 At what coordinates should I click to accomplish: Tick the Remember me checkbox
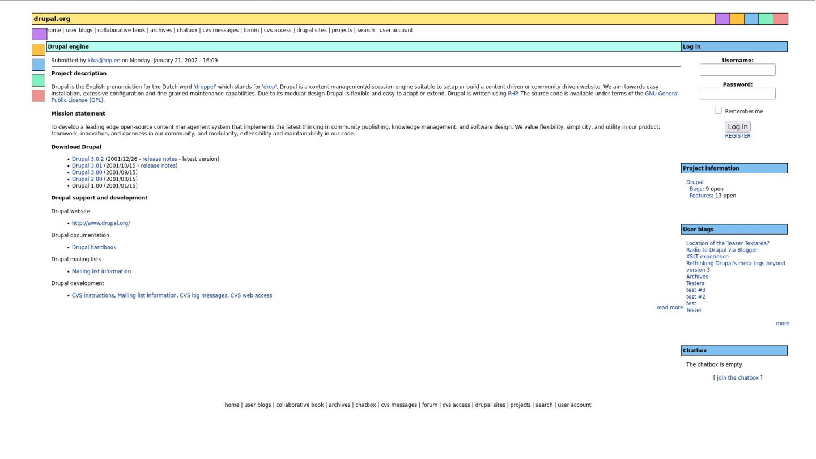(x=719, y=110)
